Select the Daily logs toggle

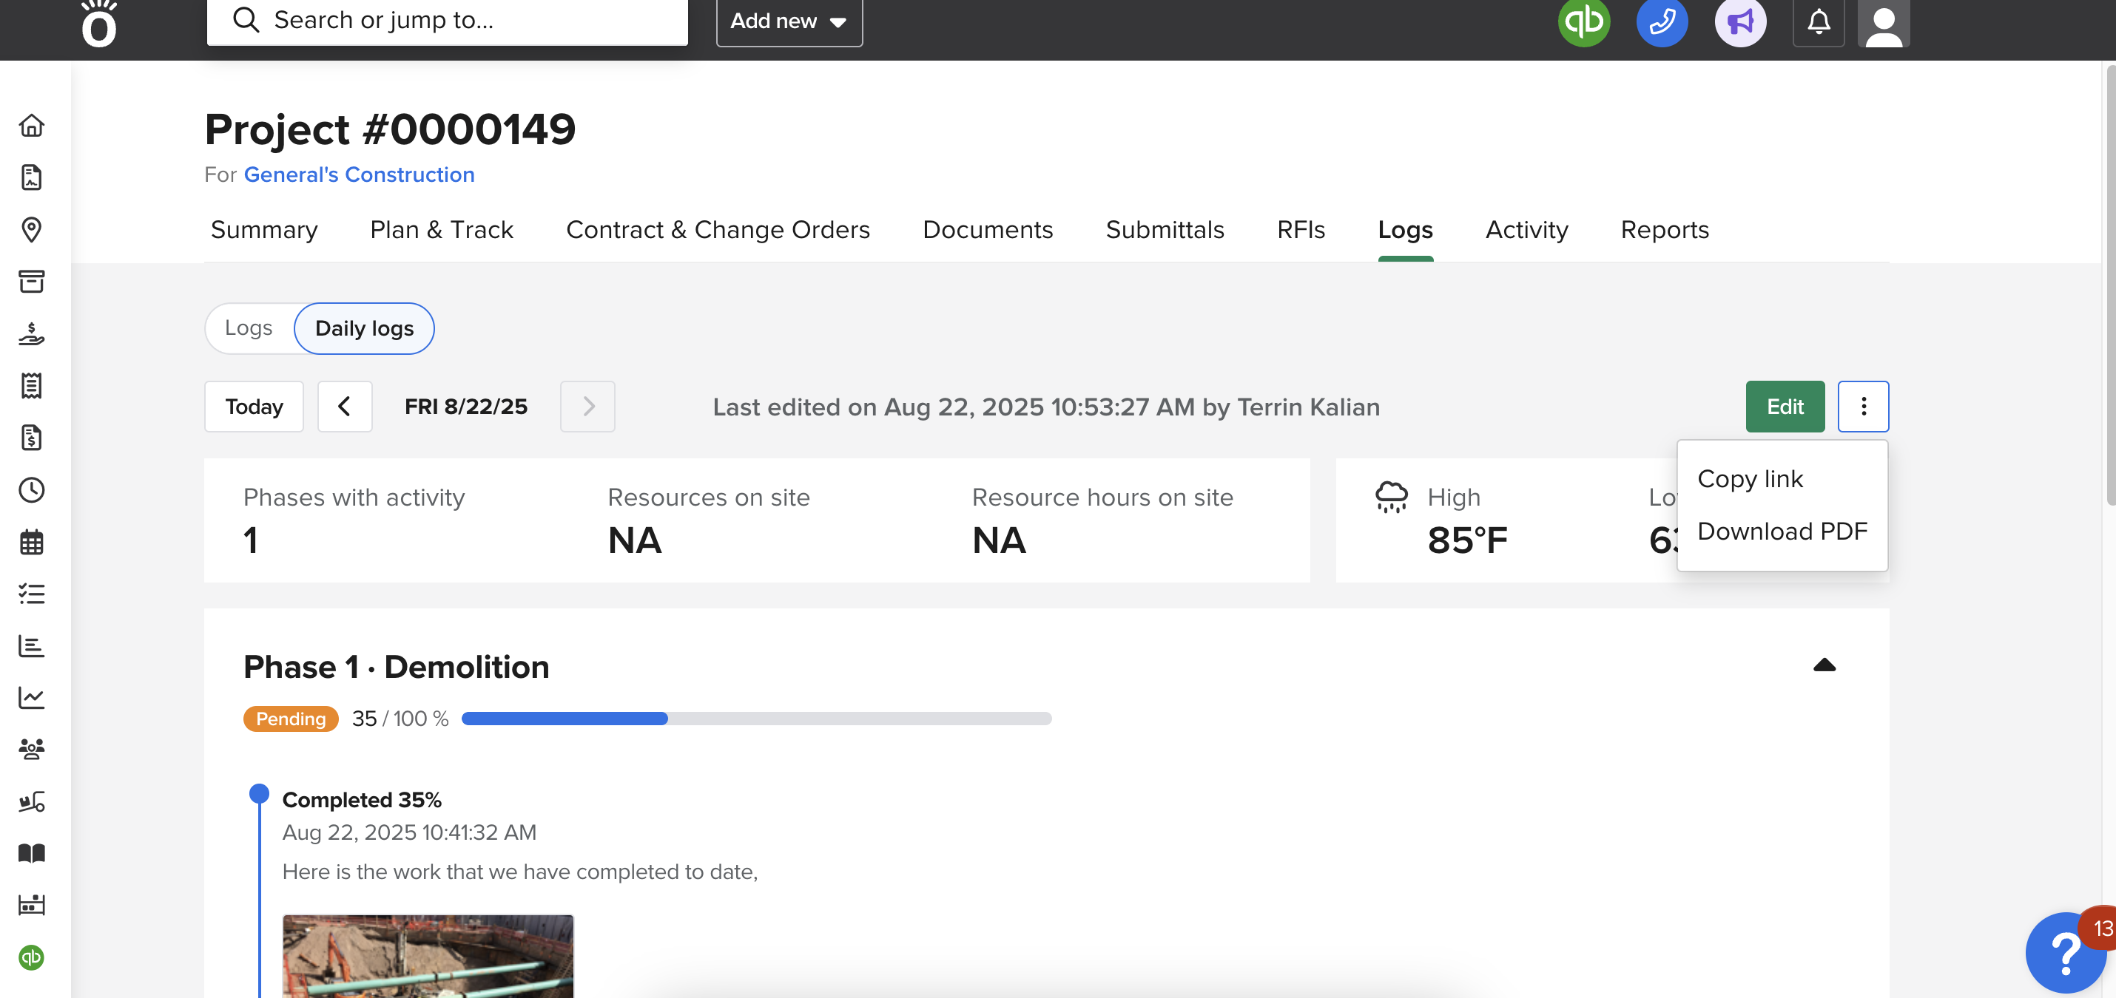pos(364,328)
